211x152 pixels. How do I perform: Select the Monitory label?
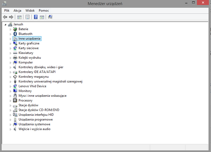pyautogui.click(x=25, y=91)
